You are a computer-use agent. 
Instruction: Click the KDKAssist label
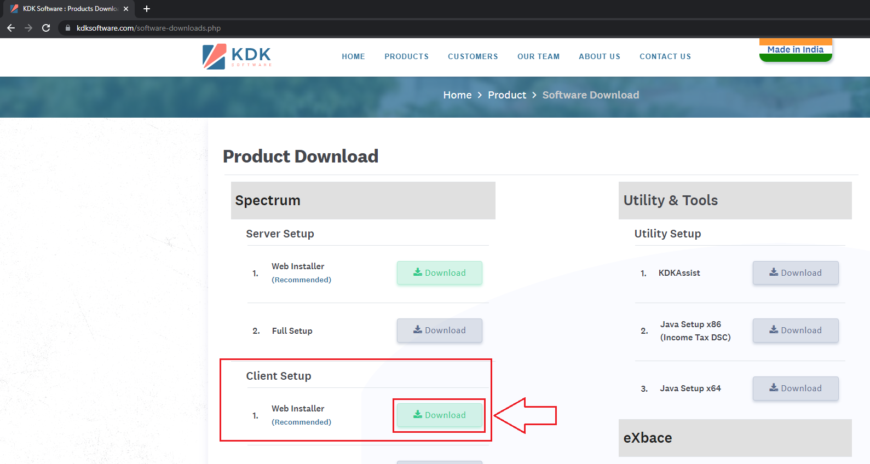(679, 273)
